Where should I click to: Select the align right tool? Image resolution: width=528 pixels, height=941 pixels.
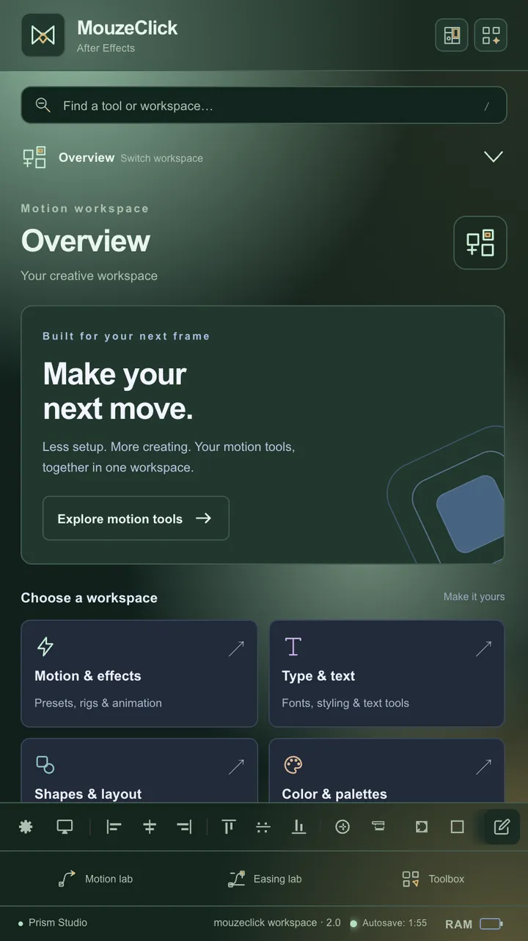click(185, 827)
